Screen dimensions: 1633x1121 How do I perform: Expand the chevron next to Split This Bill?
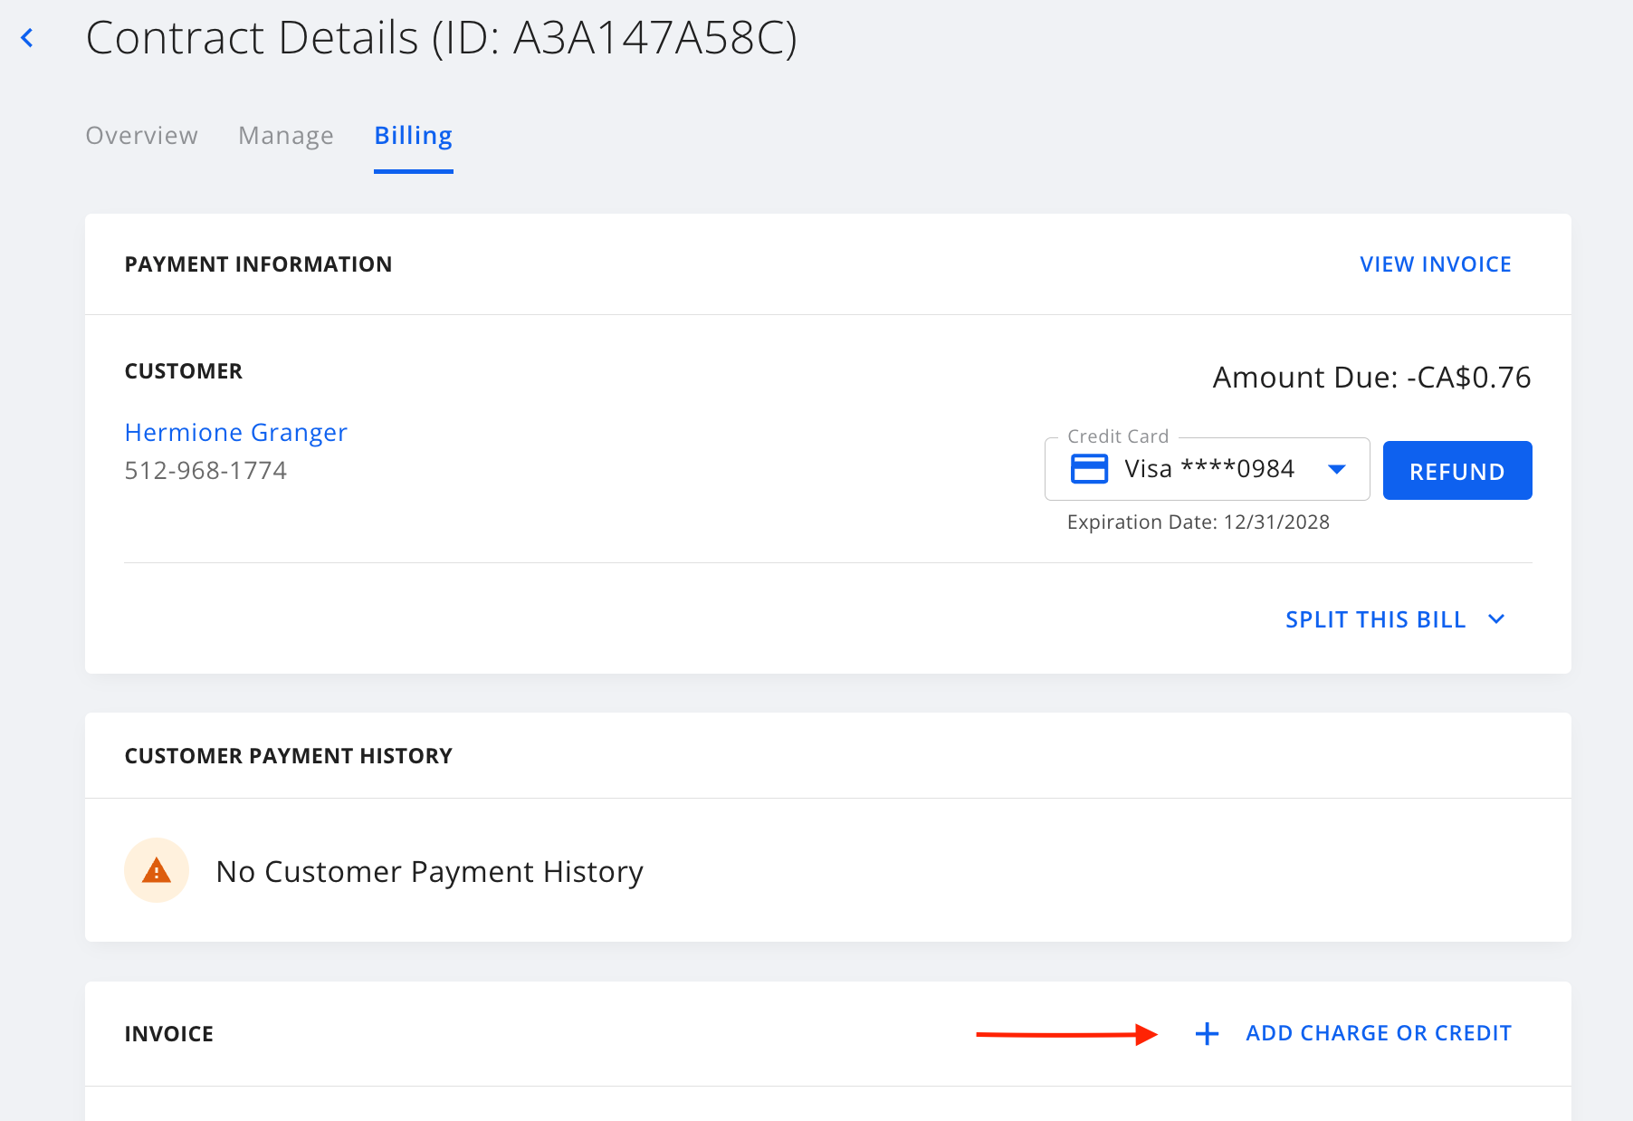coord(1496,619)
